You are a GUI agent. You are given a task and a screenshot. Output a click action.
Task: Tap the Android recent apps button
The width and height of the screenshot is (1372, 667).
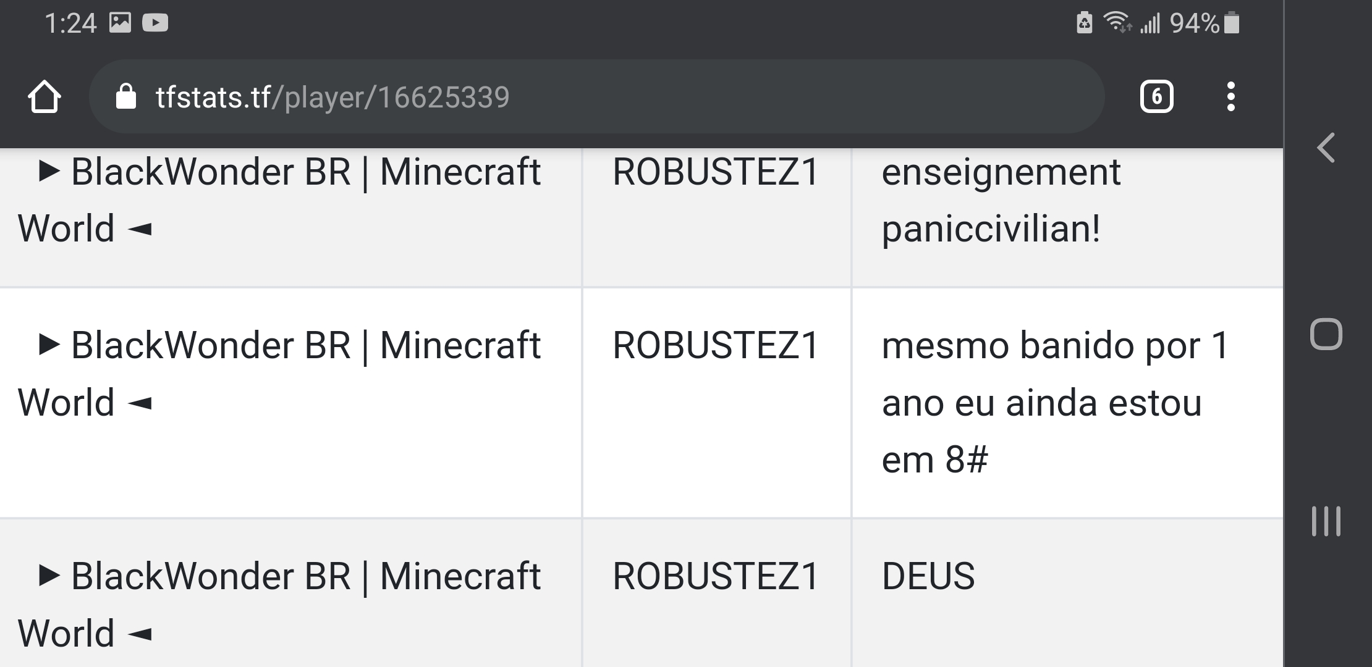(1326, 521)
